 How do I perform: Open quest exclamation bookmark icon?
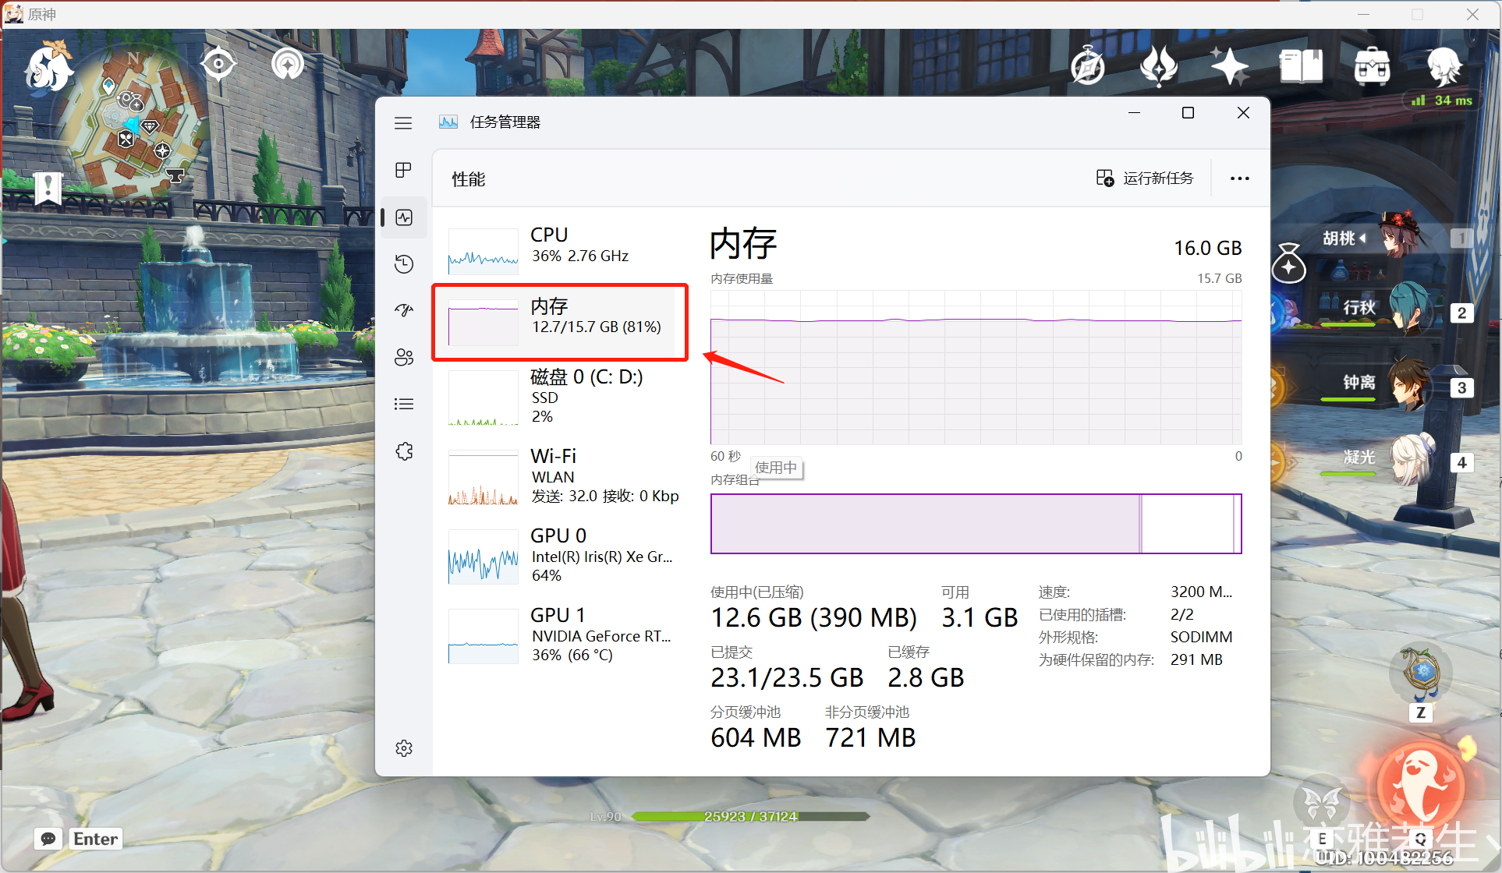48,187
